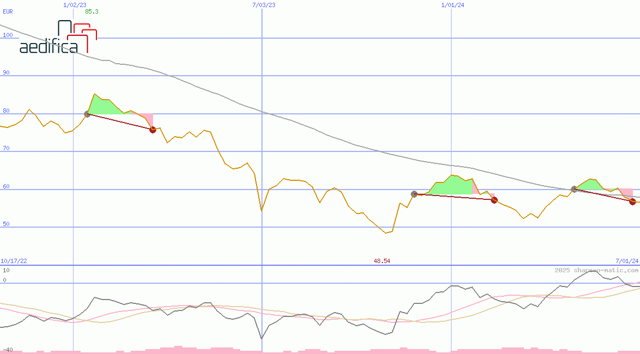Viewport: 640px width, 354px height.
Task: Click the 48.54 low price label
Action: pos(381,261)
